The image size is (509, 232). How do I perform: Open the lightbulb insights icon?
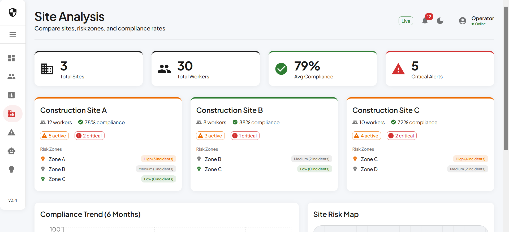[x=11, y=169]
